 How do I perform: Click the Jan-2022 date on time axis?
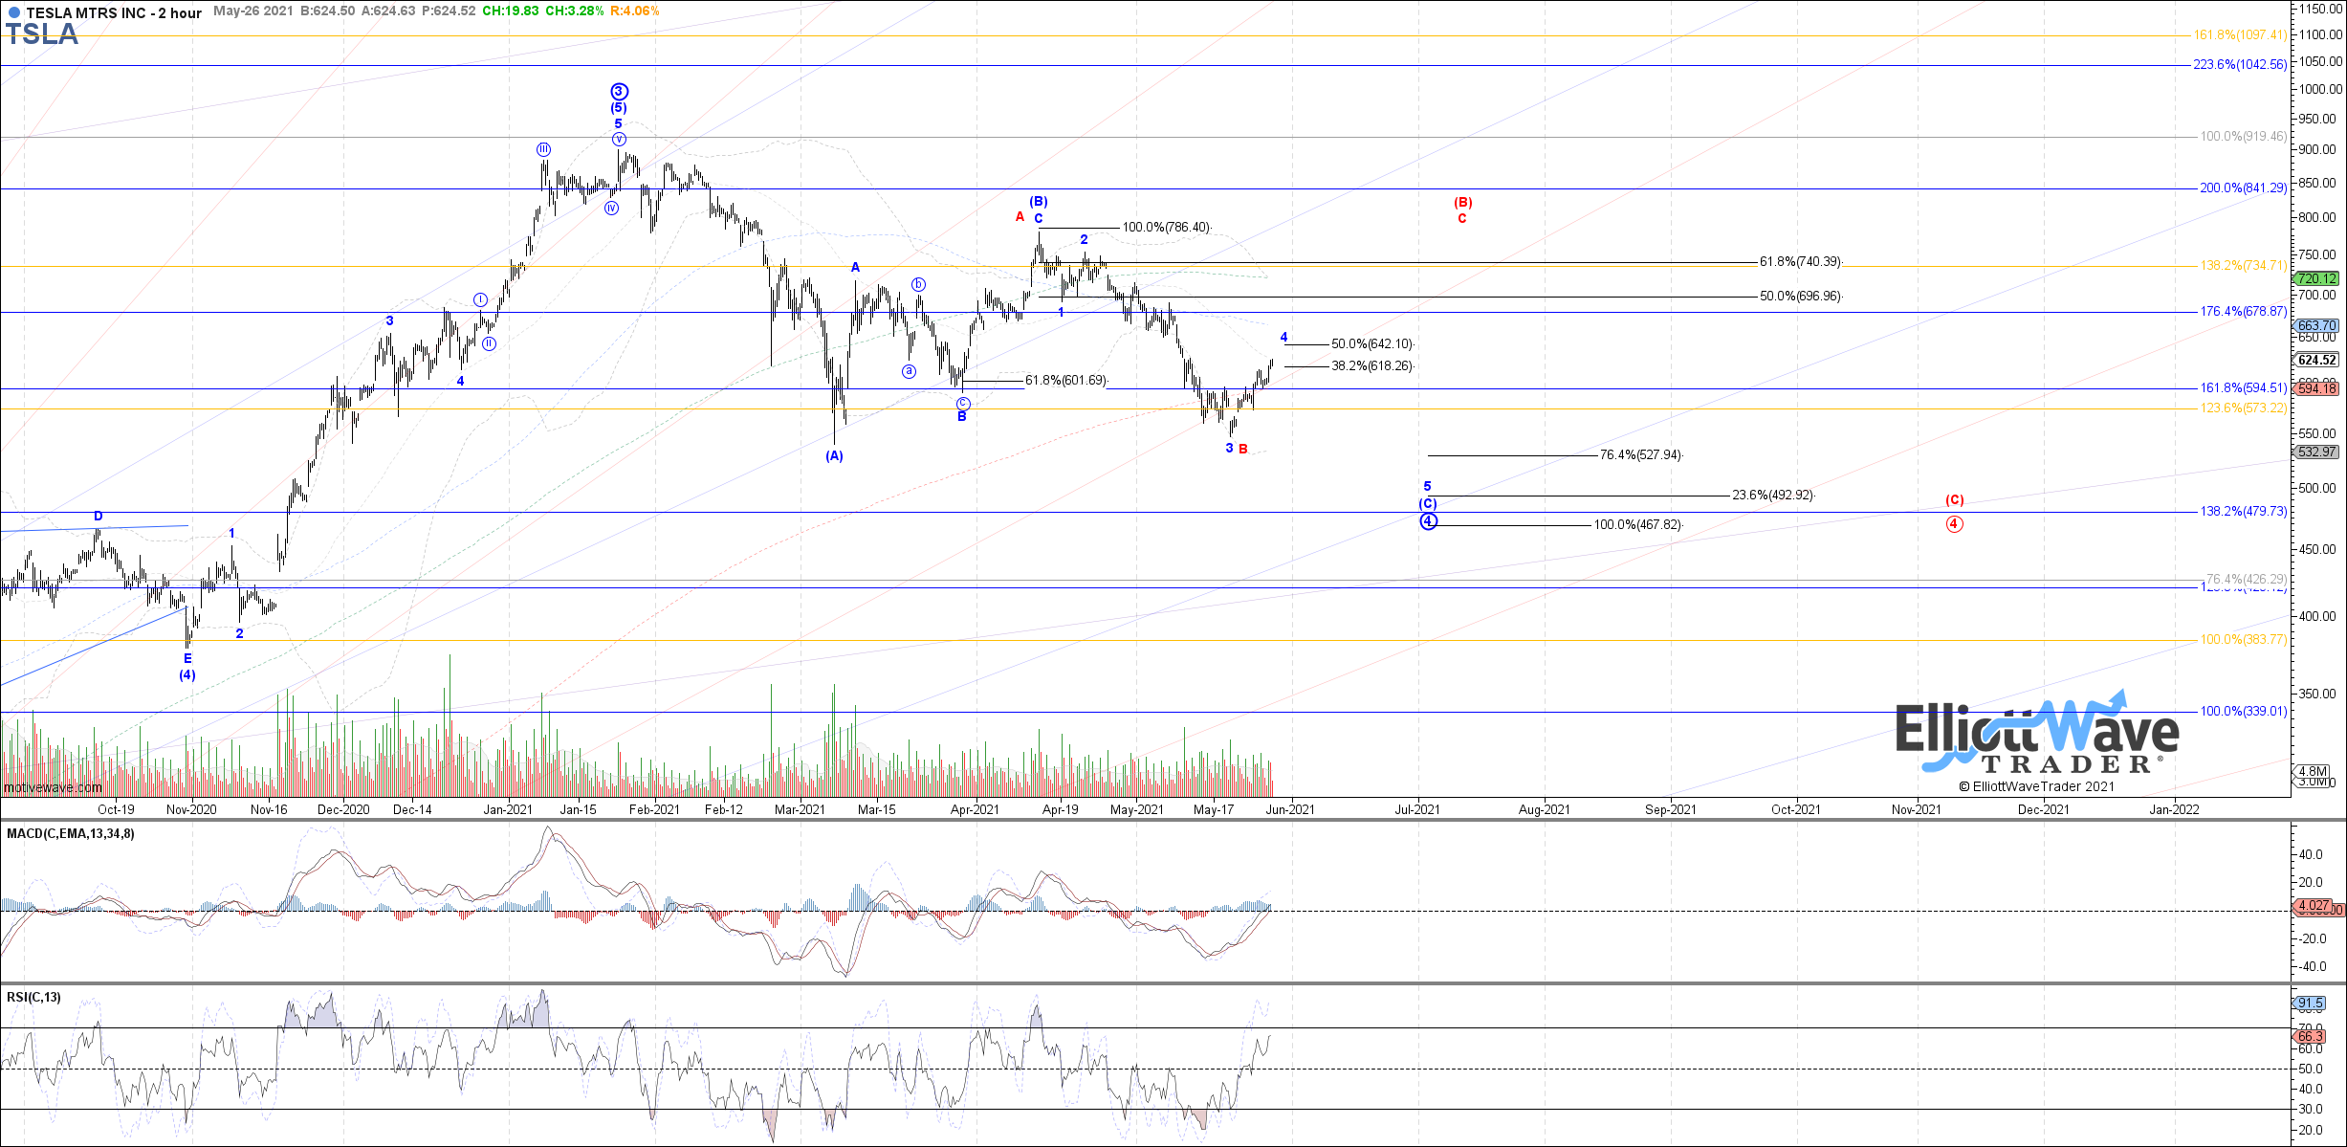(x=2174, y=809)
